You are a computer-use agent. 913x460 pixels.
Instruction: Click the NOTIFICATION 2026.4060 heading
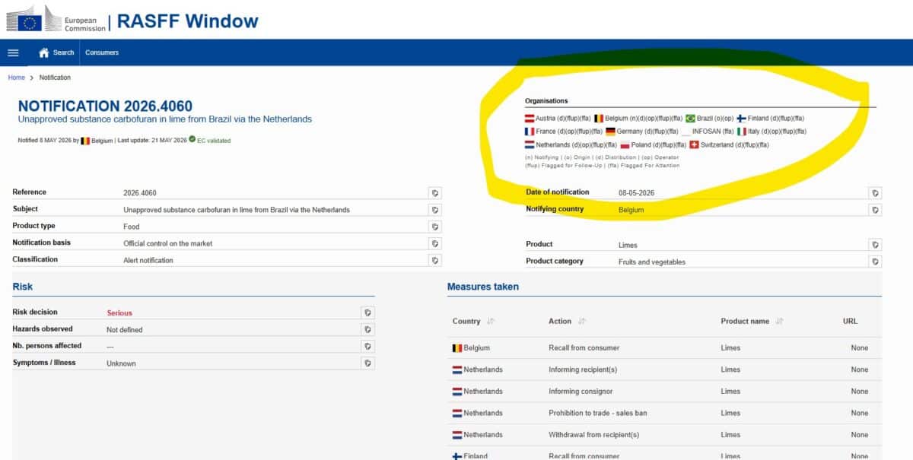click(x=105, y=106)
